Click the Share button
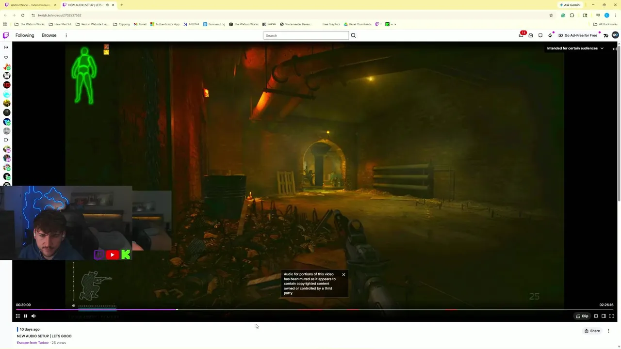This screenshot has height=349, width=621. (592, 331)
